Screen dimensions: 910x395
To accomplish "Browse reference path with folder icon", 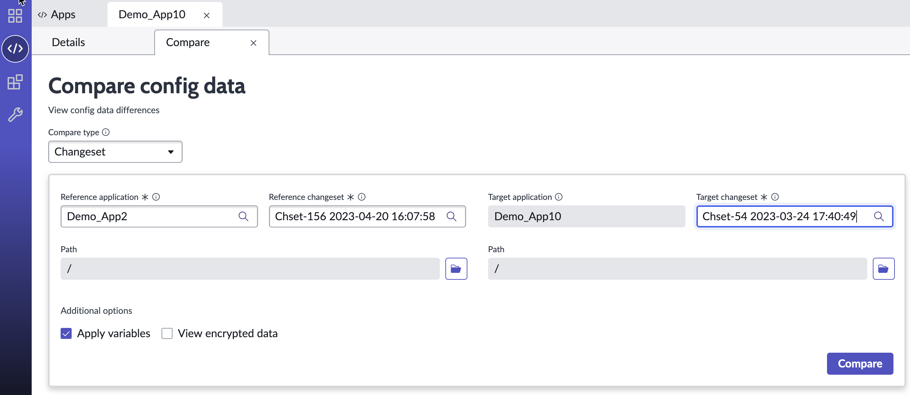I will (x=456, y=269).
